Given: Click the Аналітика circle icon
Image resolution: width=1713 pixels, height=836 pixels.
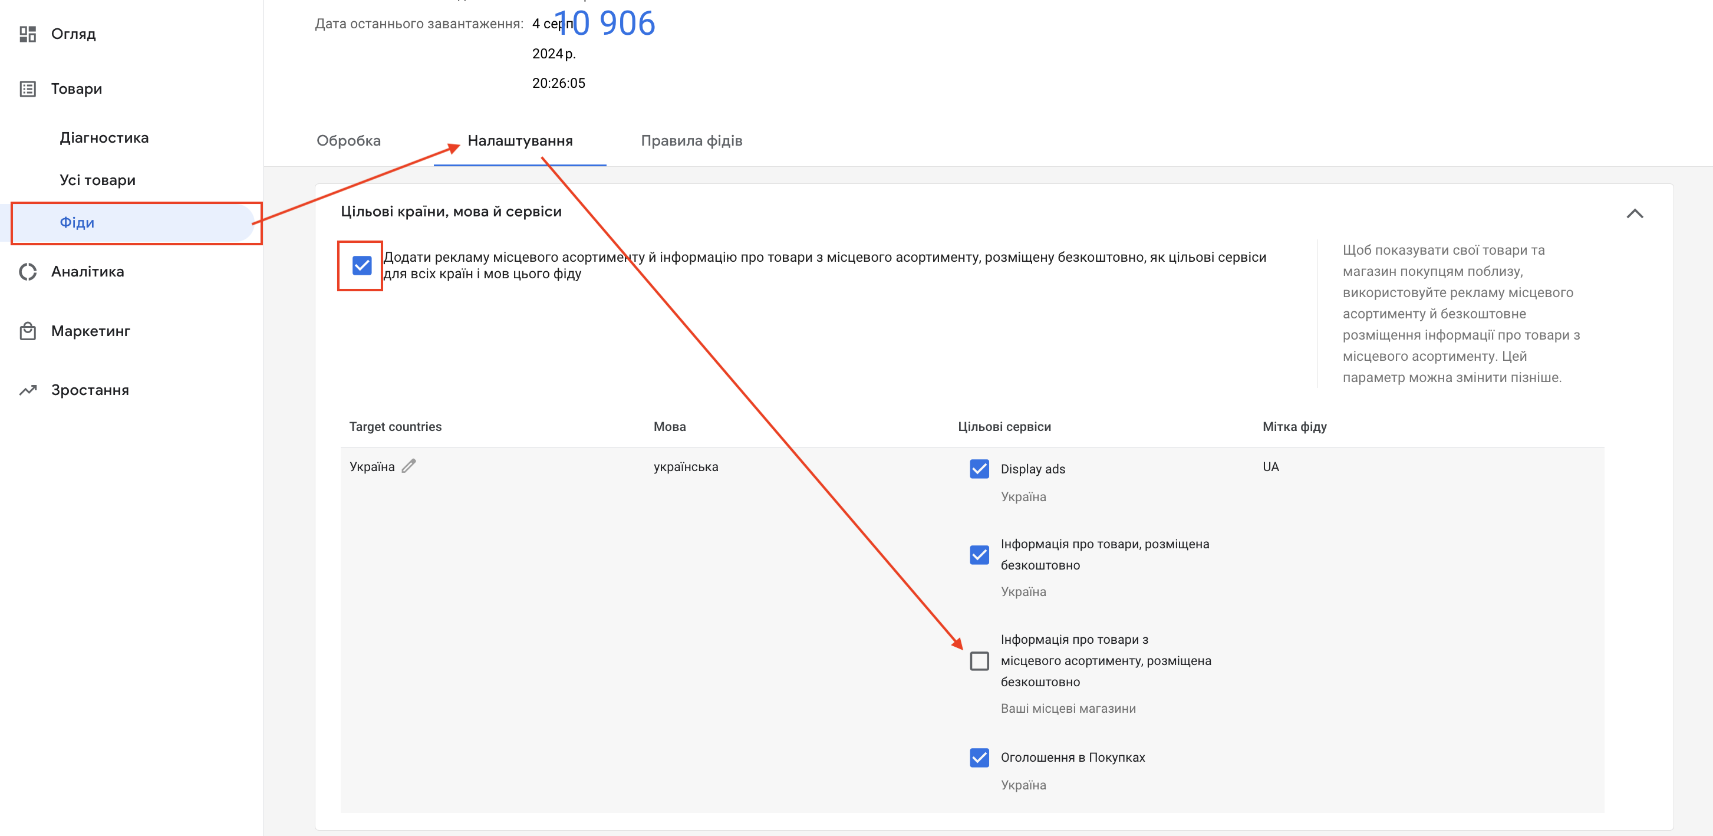Looking at the screenshot, I should [27, 272].
